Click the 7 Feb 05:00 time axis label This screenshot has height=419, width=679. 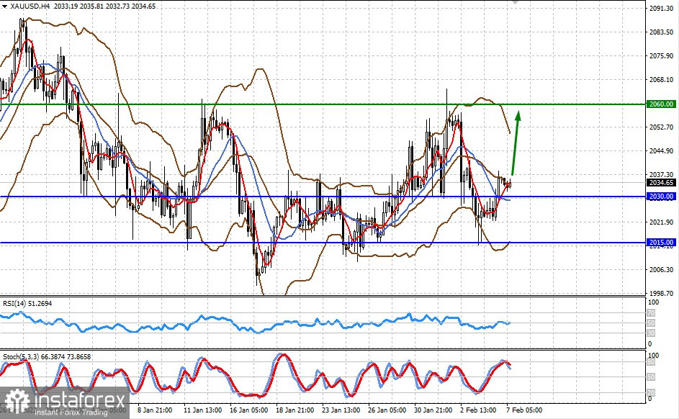(x=521, y=410)
